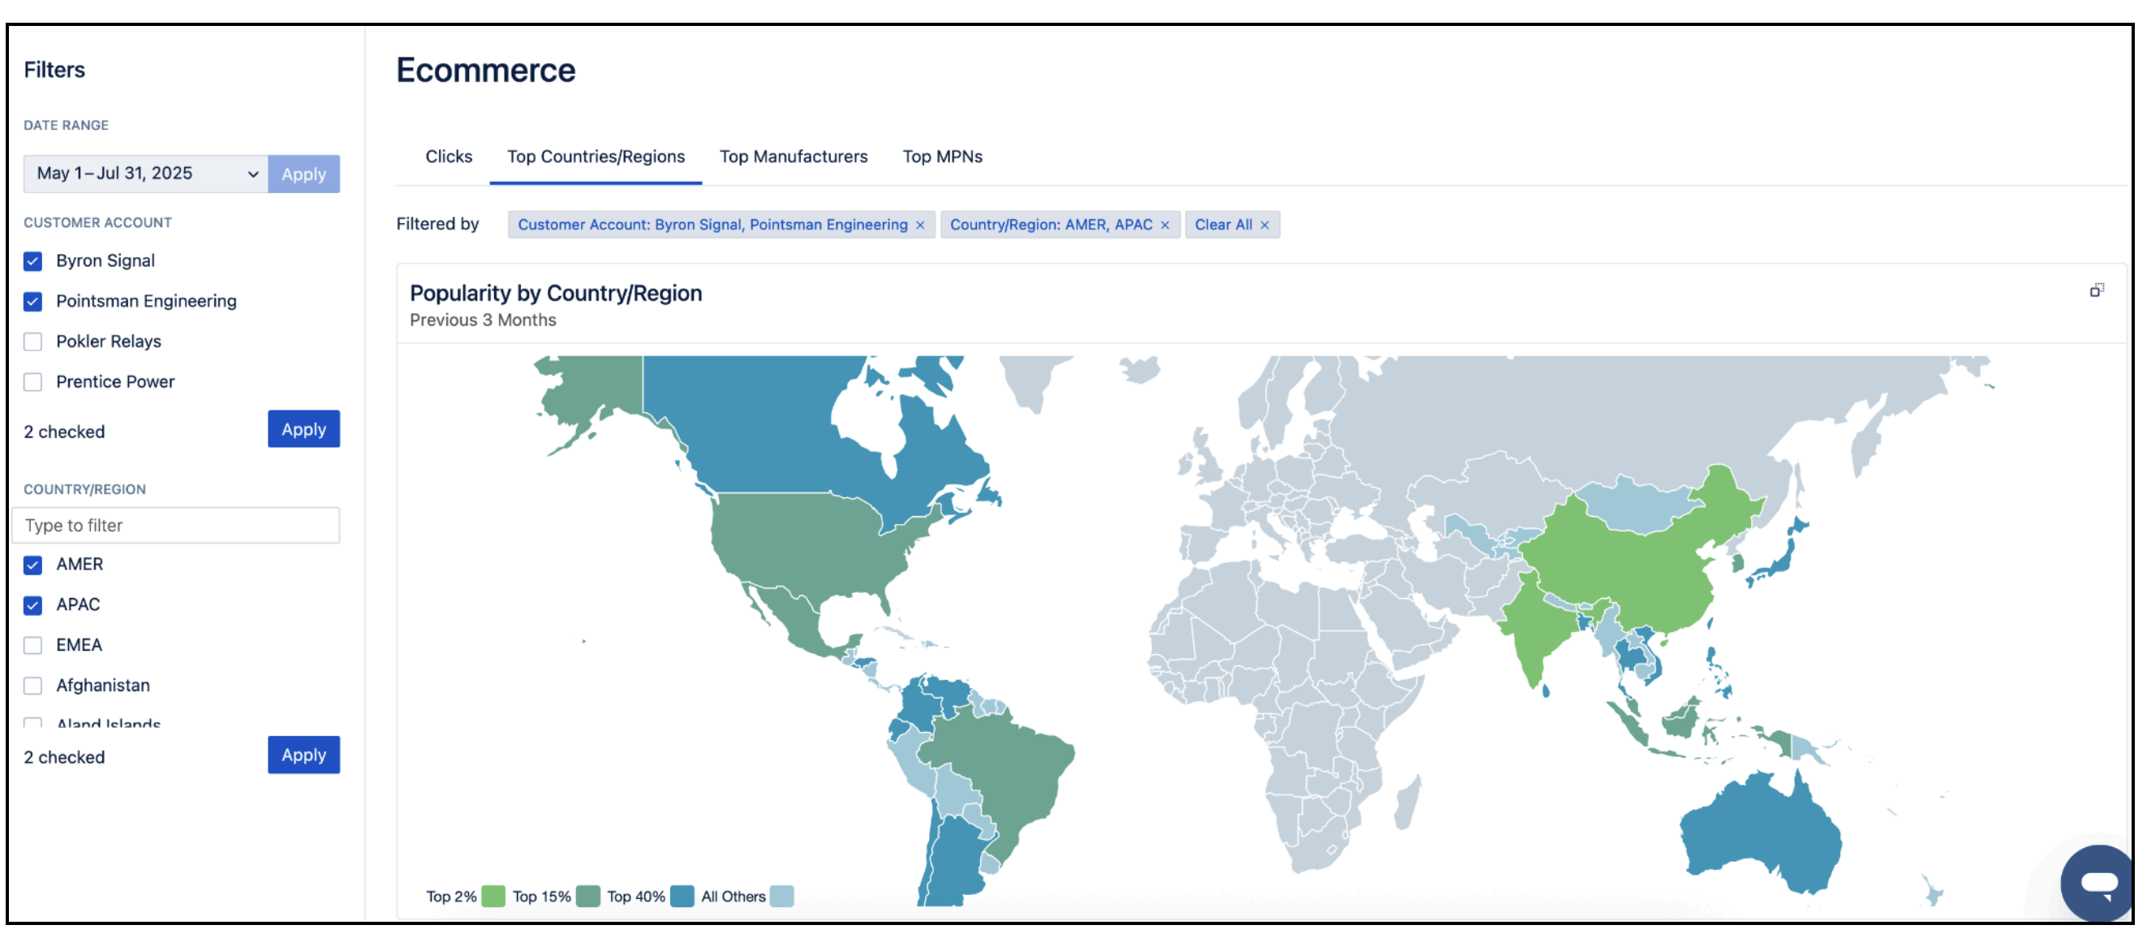
Task: Switch to the Clicks tab
Action: tap(449, 157)
